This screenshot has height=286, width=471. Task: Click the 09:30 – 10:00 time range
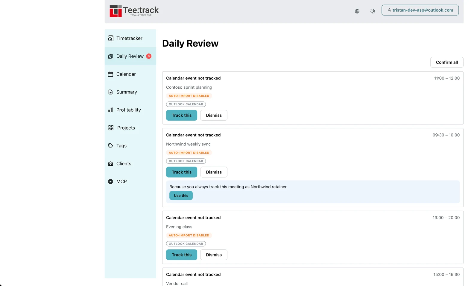tap(446, 135)
